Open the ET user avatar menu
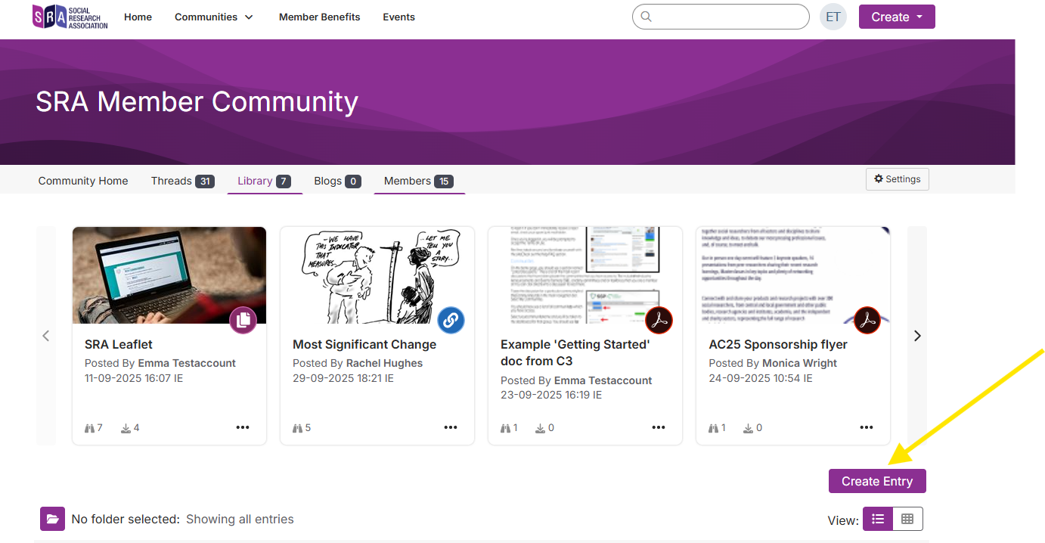The height and width of the screenshot is (543, 1045). coord(833,17)
